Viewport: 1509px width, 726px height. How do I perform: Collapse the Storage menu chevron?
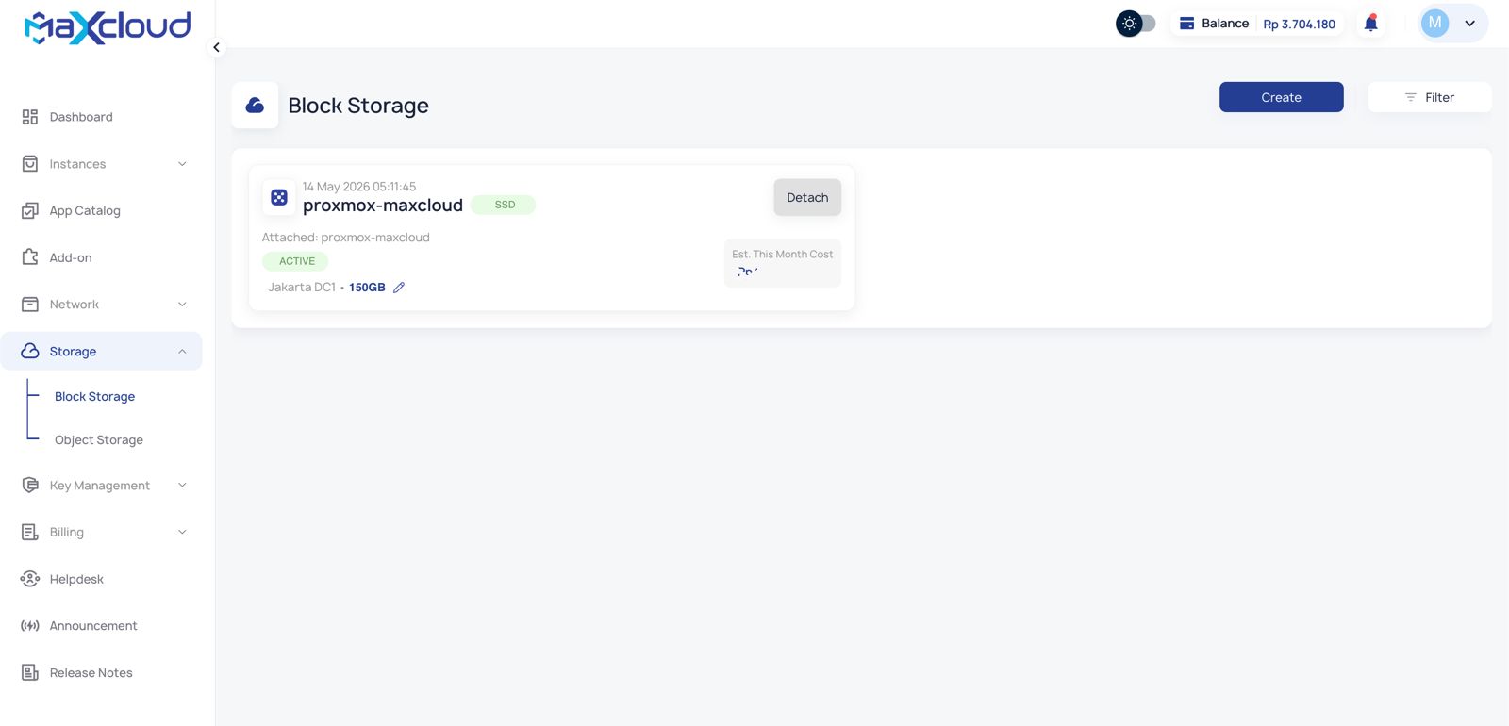coord(182,352)
